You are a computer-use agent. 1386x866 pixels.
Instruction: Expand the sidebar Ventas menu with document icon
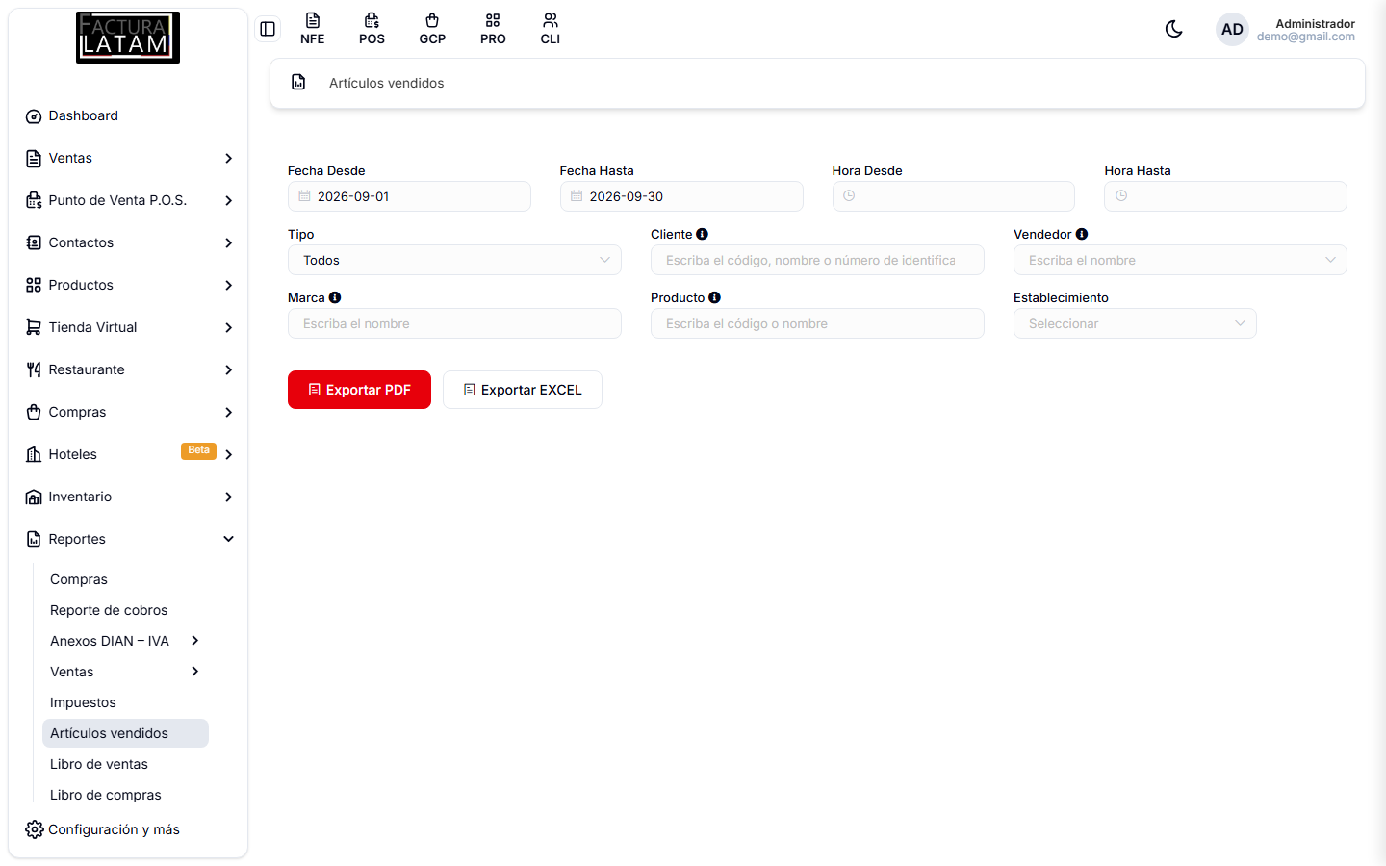(x=130, y=158)
